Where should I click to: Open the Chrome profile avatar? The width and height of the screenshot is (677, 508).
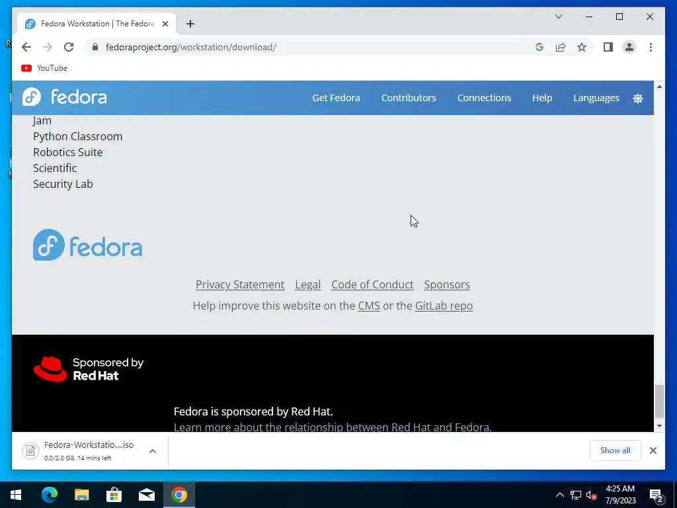coord(629,47)
